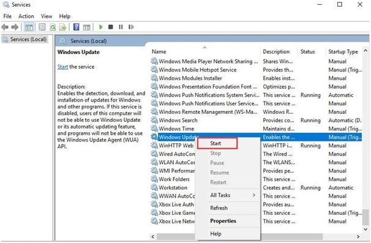Screen dimensions: 371x243
Task: Click the Pause Service toolbar icon
Action: click(x=121, y=27)
